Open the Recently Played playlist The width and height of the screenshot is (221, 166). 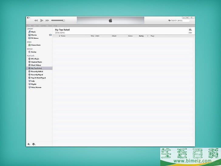tap(36, 75)
